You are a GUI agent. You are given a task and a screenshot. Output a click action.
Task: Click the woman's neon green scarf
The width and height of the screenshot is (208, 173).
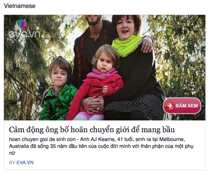pos(126,45)
